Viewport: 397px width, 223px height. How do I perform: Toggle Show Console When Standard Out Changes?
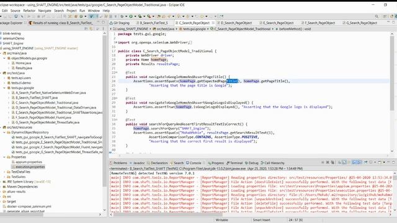point(354,162)
